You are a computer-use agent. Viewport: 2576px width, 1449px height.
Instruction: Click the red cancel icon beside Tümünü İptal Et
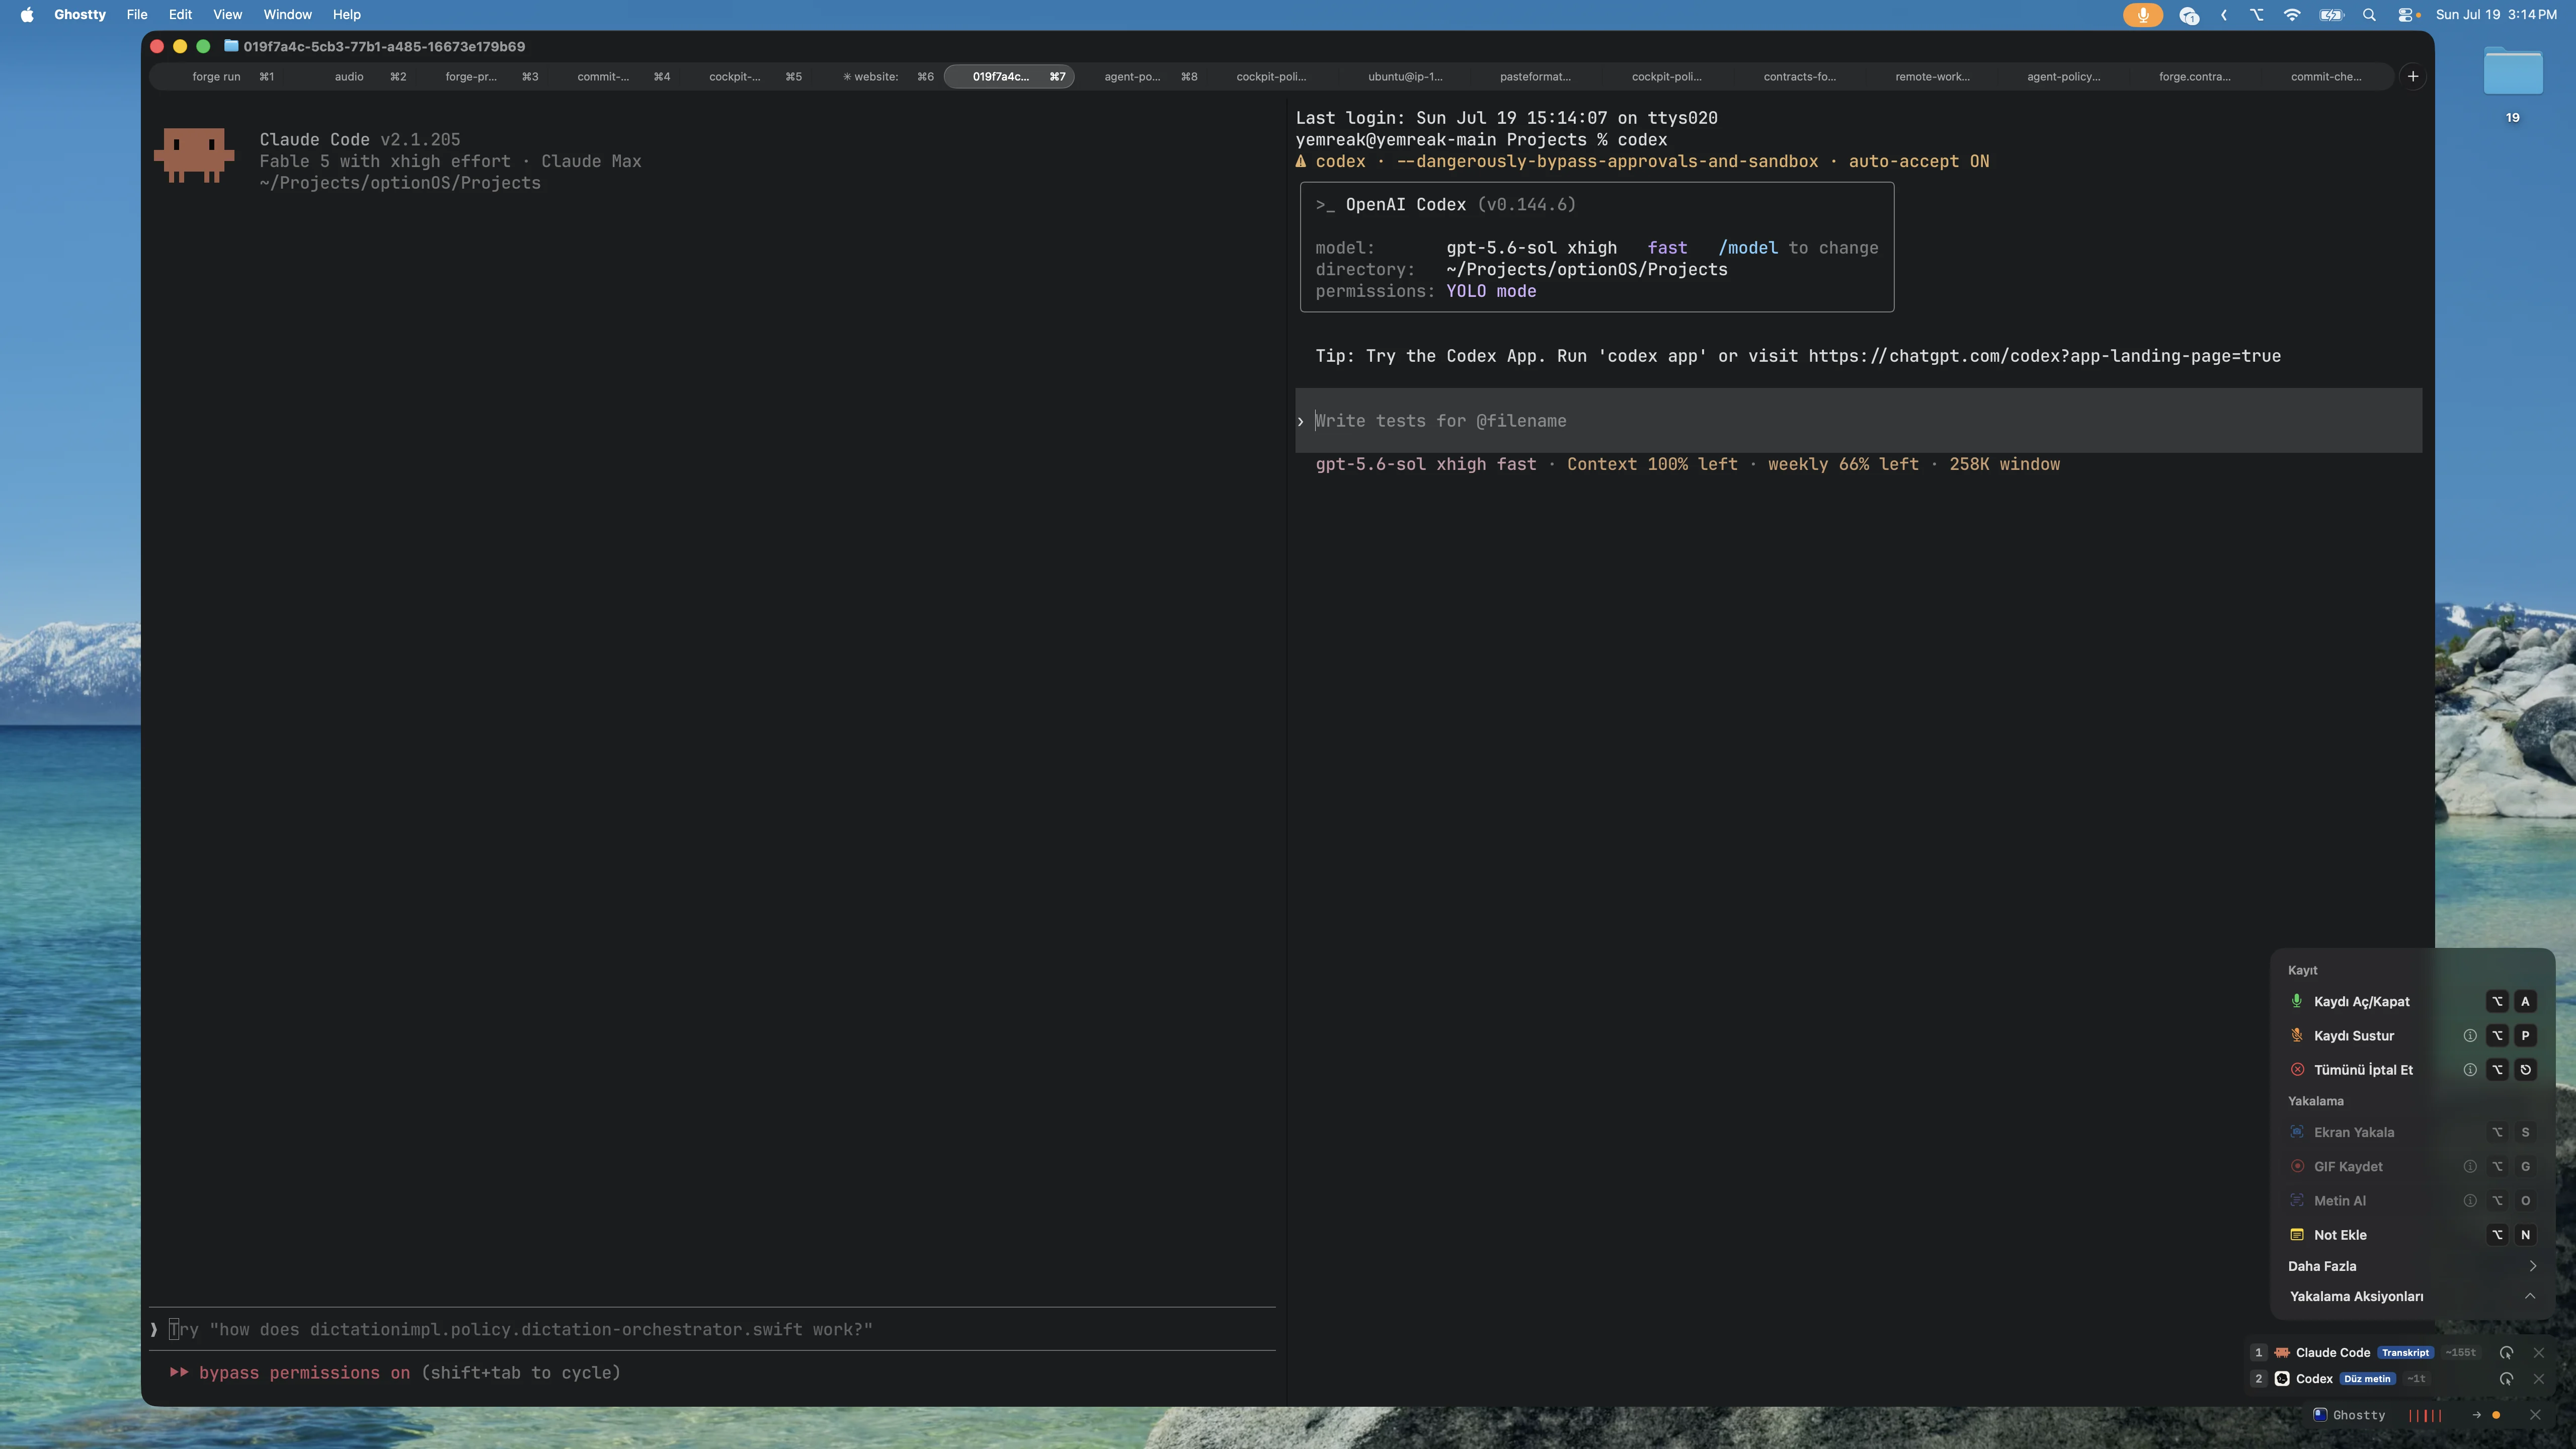click(x=2297, y=1069)
